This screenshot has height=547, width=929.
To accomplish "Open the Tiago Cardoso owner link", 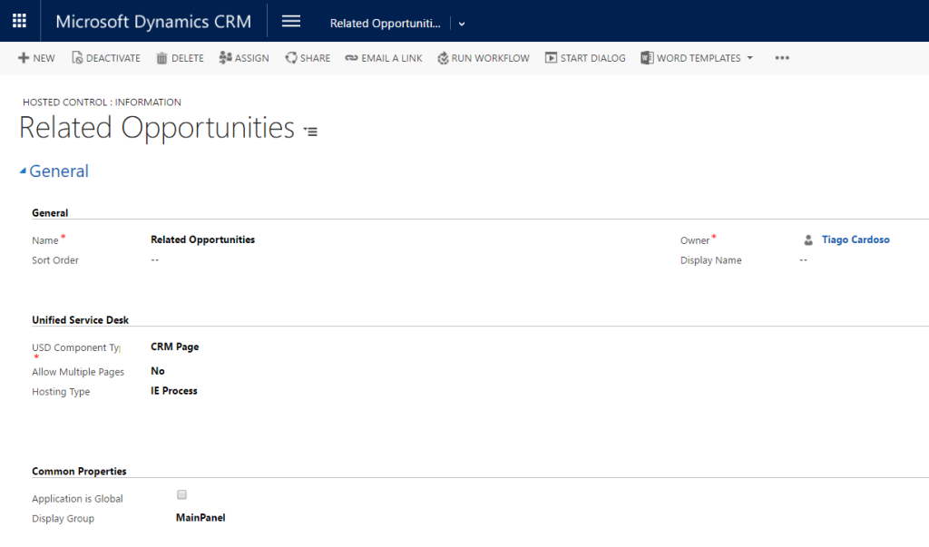I will [855, 239].
